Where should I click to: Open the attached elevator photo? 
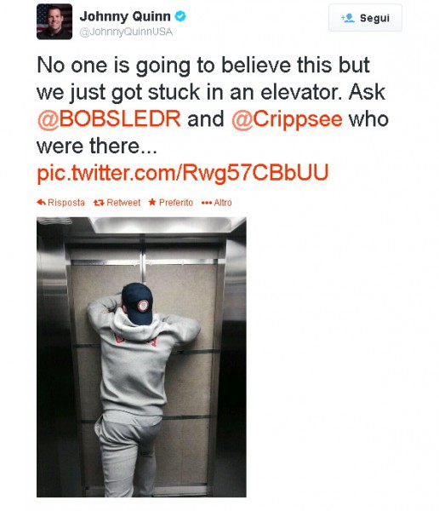141,357
